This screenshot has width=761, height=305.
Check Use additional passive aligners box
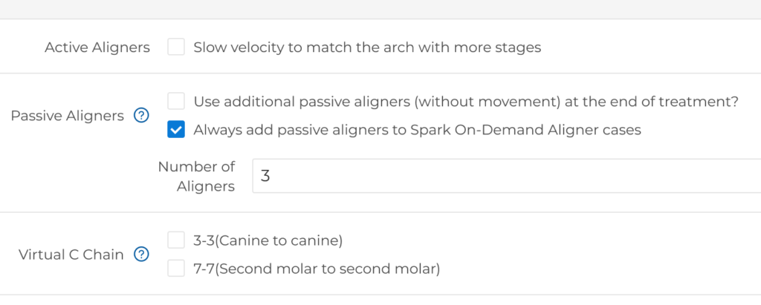click(x=176, y=102)
